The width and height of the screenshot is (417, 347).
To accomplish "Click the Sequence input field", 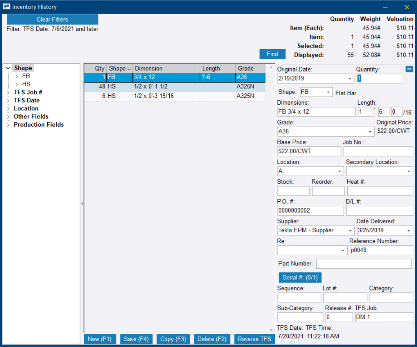I will [299, 297].
